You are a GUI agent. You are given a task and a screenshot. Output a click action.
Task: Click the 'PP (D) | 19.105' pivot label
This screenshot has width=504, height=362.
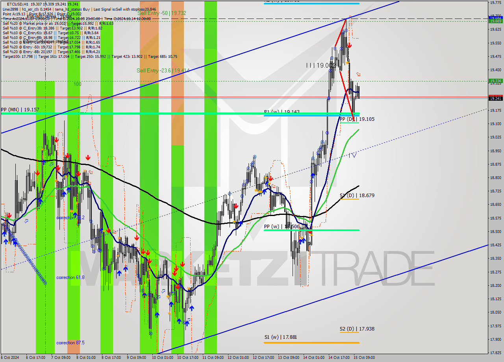tap(357, 119)
